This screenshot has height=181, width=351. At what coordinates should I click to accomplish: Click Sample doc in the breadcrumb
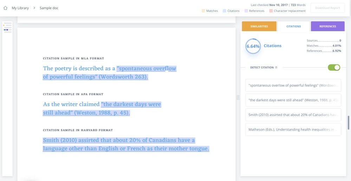pos(49,8)
